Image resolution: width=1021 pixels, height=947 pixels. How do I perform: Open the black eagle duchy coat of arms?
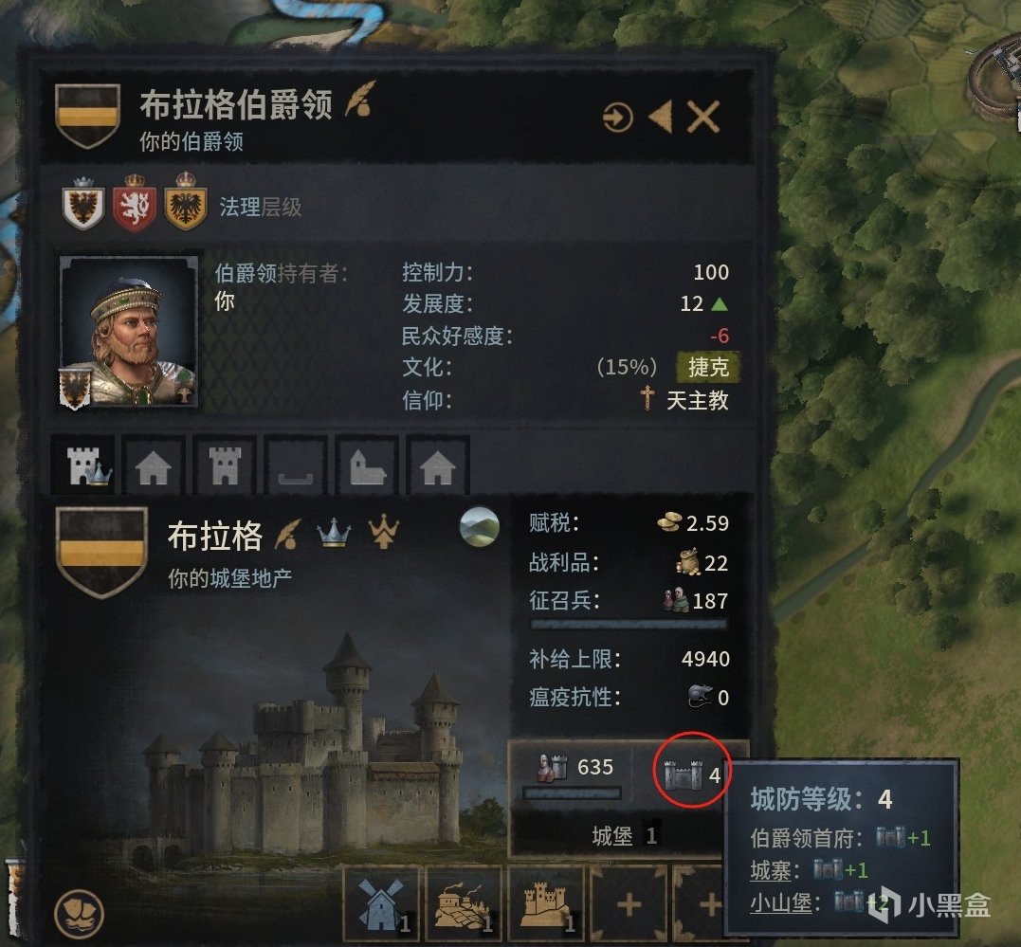coord(82,203)
